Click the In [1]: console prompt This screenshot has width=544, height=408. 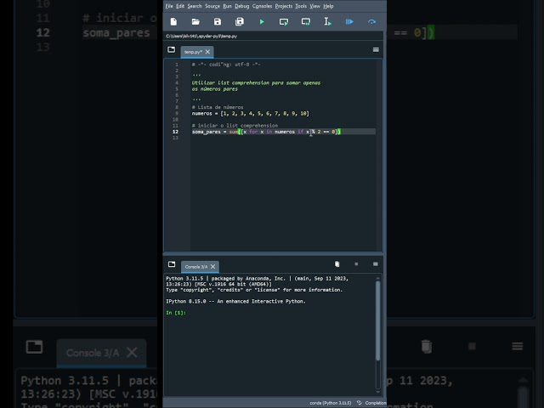[176, 313]
